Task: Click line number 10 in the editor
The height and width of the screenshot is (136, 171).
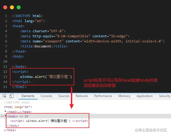Action: click(x=5, y=62)
